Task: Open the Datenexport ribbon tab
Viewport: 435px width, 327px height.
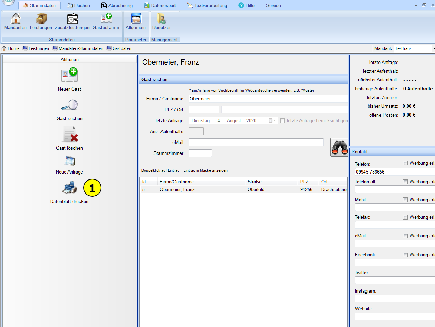Action: point(160,5)
